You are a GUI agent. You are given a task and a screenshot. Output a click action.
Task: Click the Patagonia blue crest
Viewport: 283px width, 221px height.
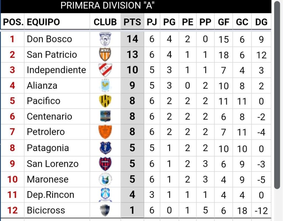tap(105, 148)
